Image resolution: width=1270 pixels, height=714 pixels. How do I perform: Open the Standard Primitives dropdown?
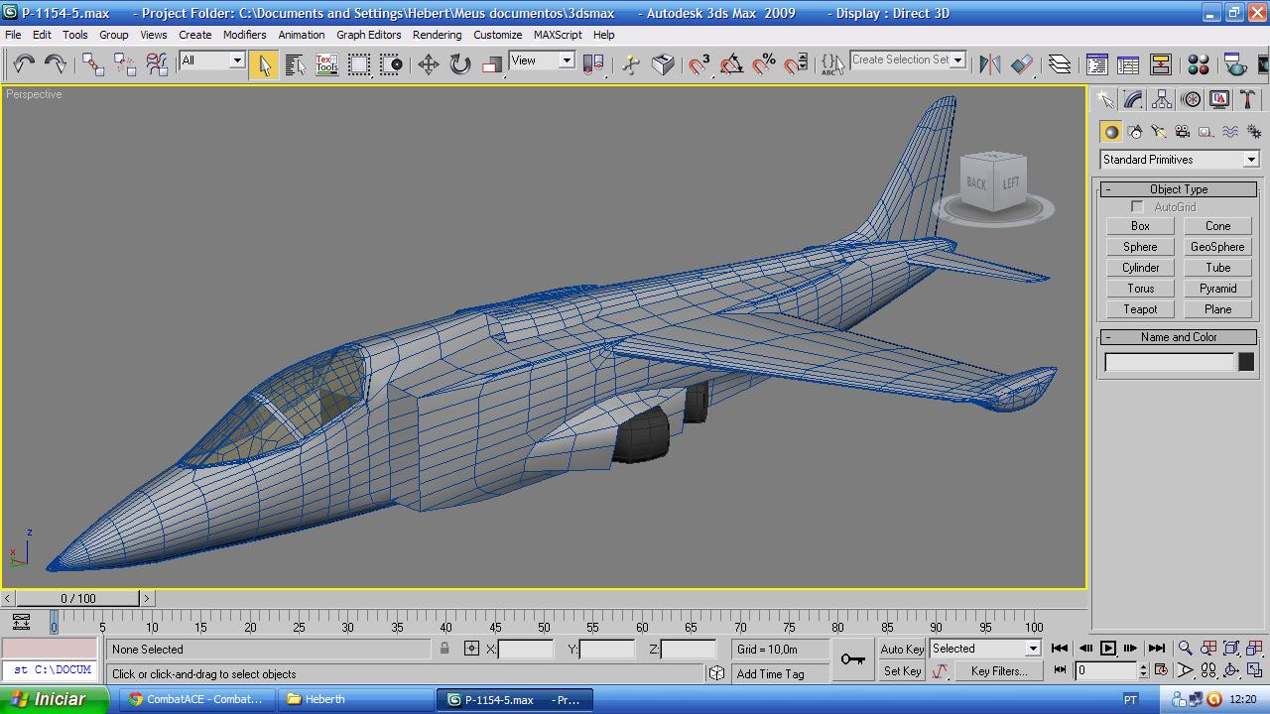pyautogui.click(x=1179, y=160)
